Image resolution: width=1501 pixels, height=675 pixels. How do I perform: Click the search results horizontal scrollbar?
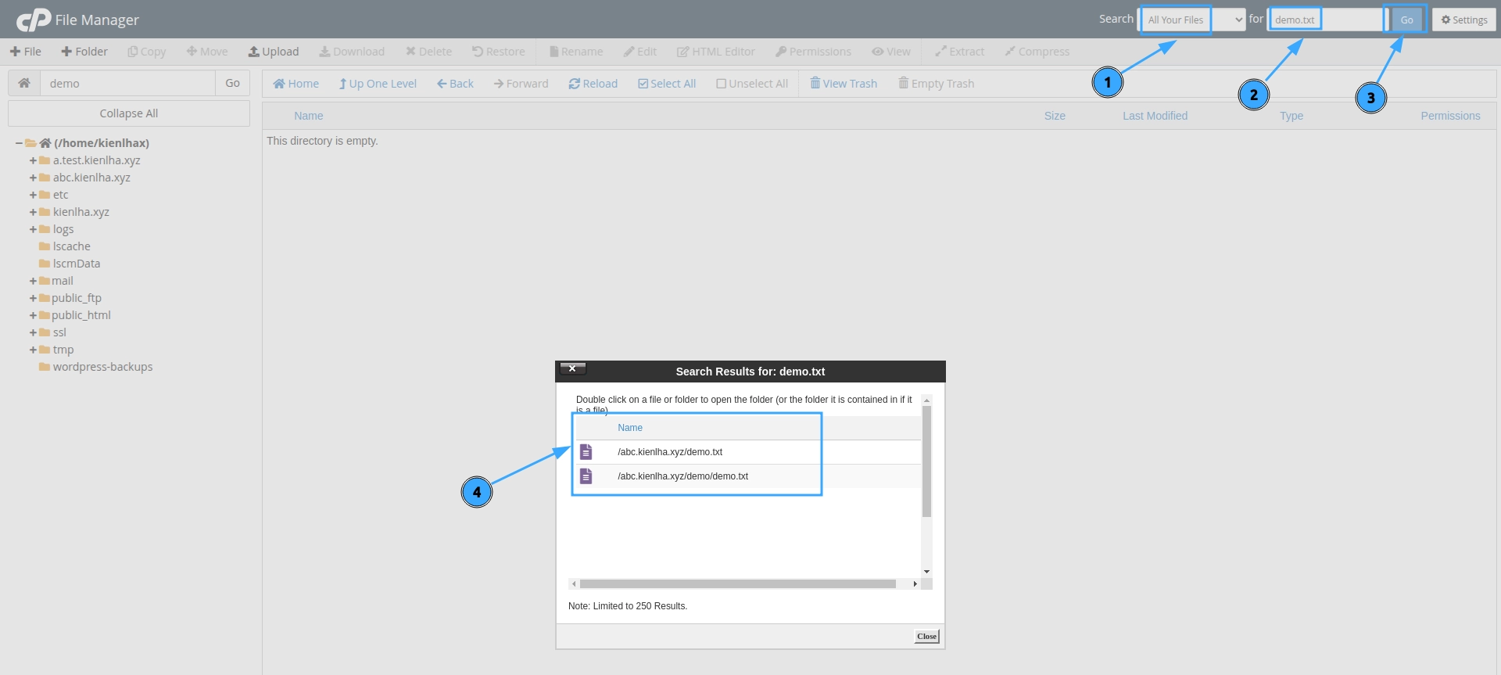pyautogui.click(x=737, y=583)
